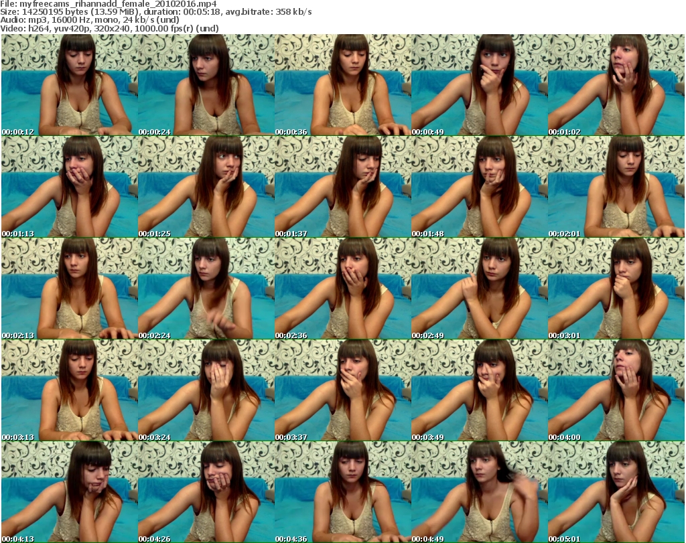
Task: Choose the frame marked 00:04:00
Action: pyautogui.click(x=616, y=390)
